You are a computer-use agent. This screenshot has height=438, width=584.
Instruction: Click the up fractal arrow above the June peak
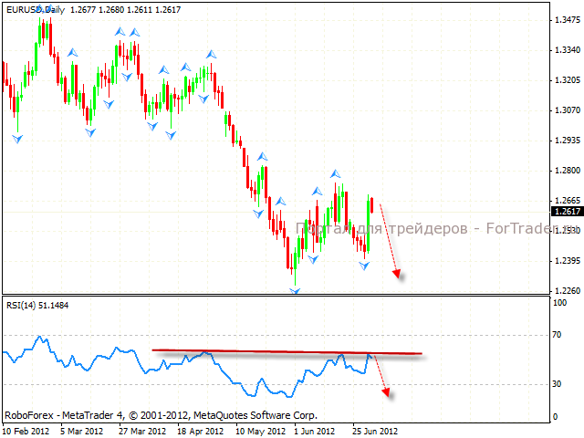coord(336,172)
